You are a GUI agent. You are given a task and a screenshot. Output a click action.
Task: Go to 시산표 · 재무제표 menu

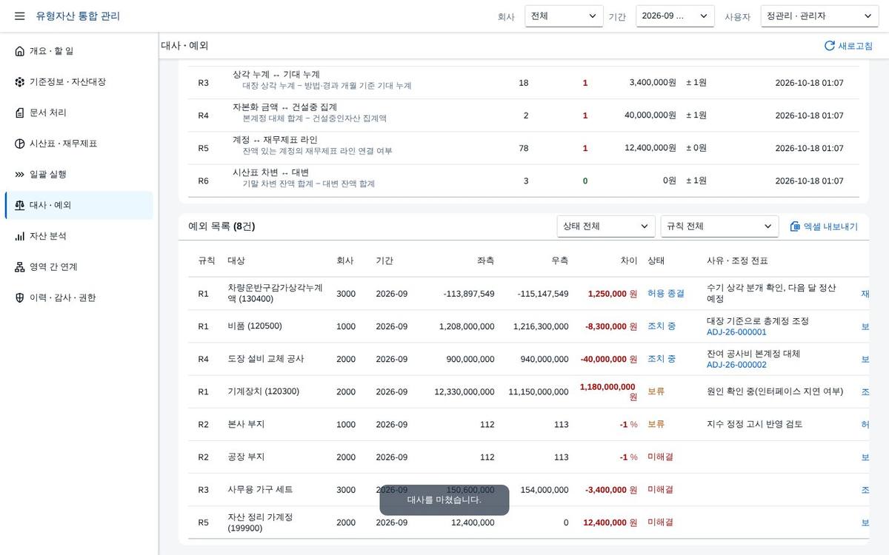pyautogui.click(x=79, y=144)
